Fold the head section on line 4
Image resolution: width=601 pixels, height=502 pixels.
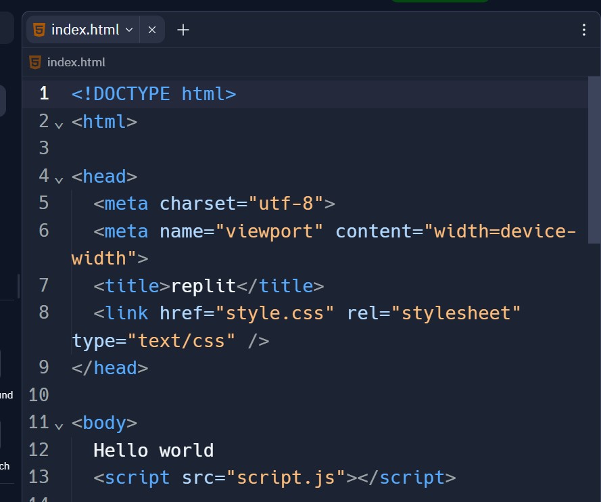59,179
